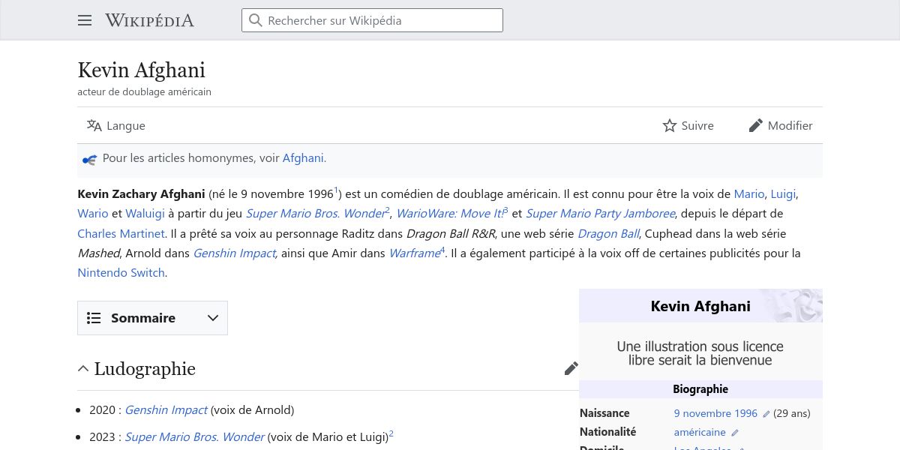Open the WarioWare: Move It! link
The height and width of the screenshot is (450, 900).
click(450, 214)
